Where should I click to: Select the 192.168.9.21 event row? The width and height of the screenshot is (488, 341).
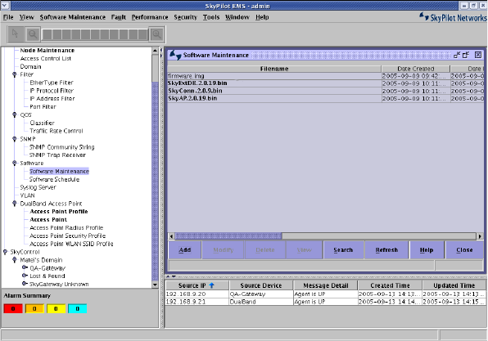point(325,302)
